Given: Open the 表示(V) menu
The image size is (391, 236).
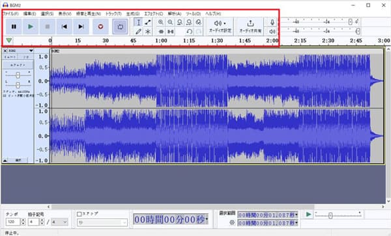Looking at the screenshot, I should coord(65,14).
